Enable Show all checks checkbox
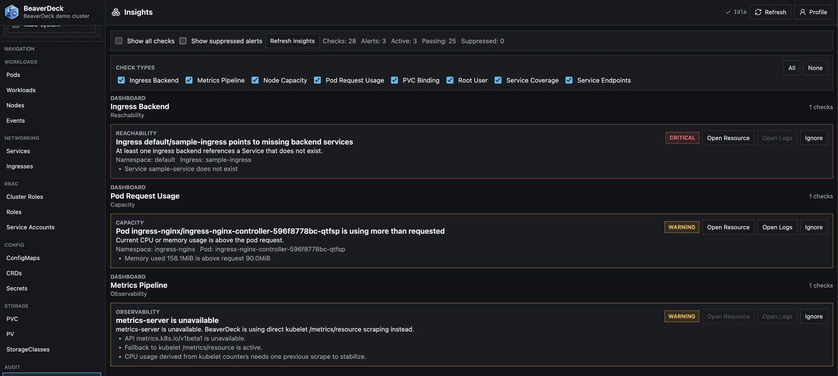The image size is (838, 376). tap(119, 41)
